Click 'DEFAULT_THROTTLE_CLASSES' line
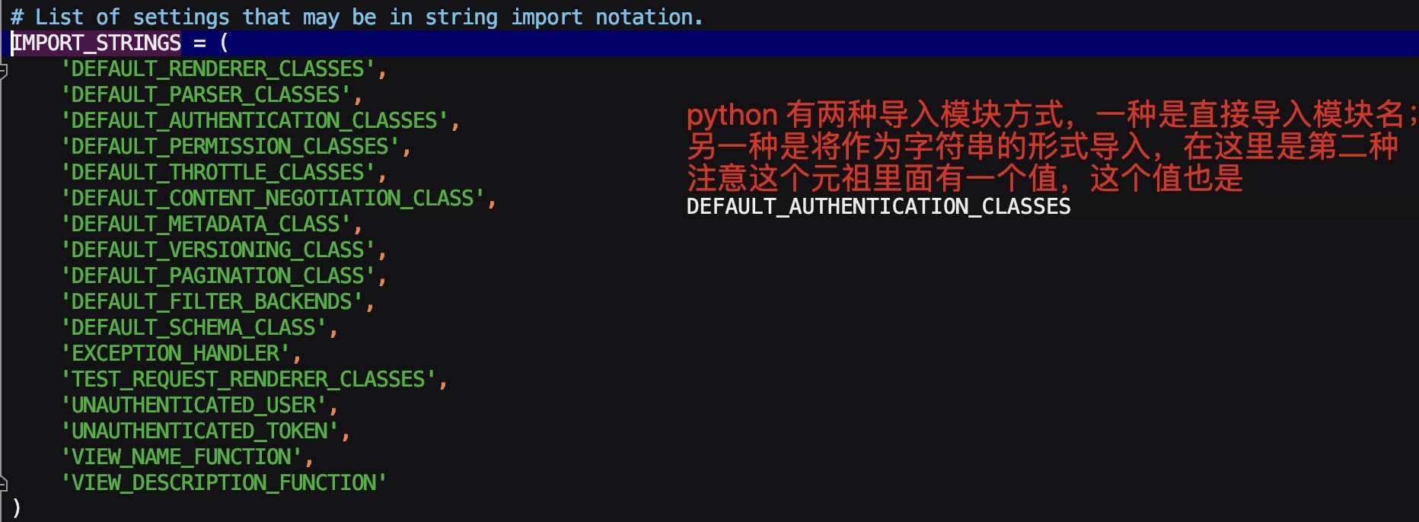 pyautogui.click(x=218, y=173)
